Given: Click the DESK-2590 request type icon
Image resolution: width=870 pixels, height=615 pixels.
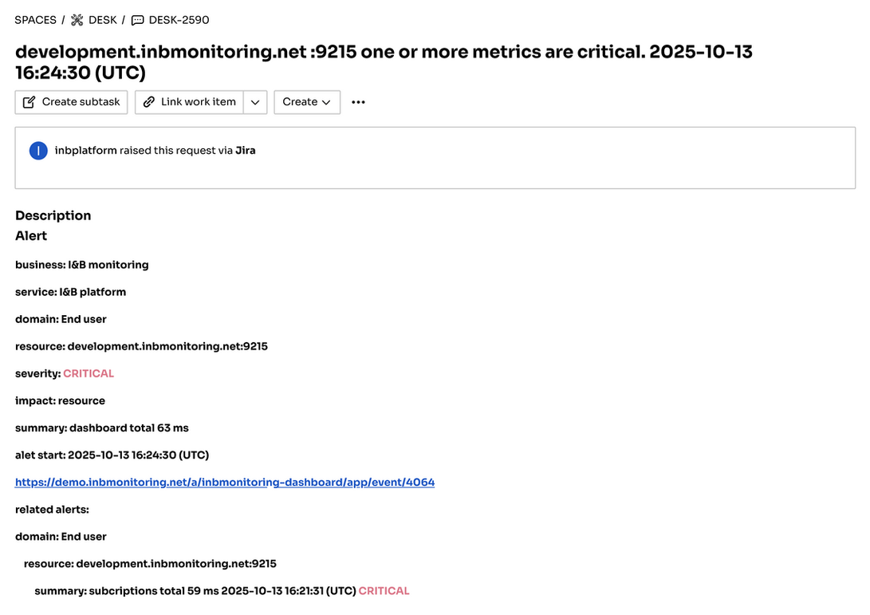Looking at the screenshot, I should pyautogui.click(x=137, y=20).
